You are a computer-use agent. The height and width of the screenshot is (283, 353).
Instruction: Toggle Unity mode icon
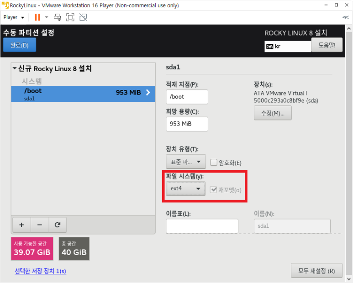point(83,17)
